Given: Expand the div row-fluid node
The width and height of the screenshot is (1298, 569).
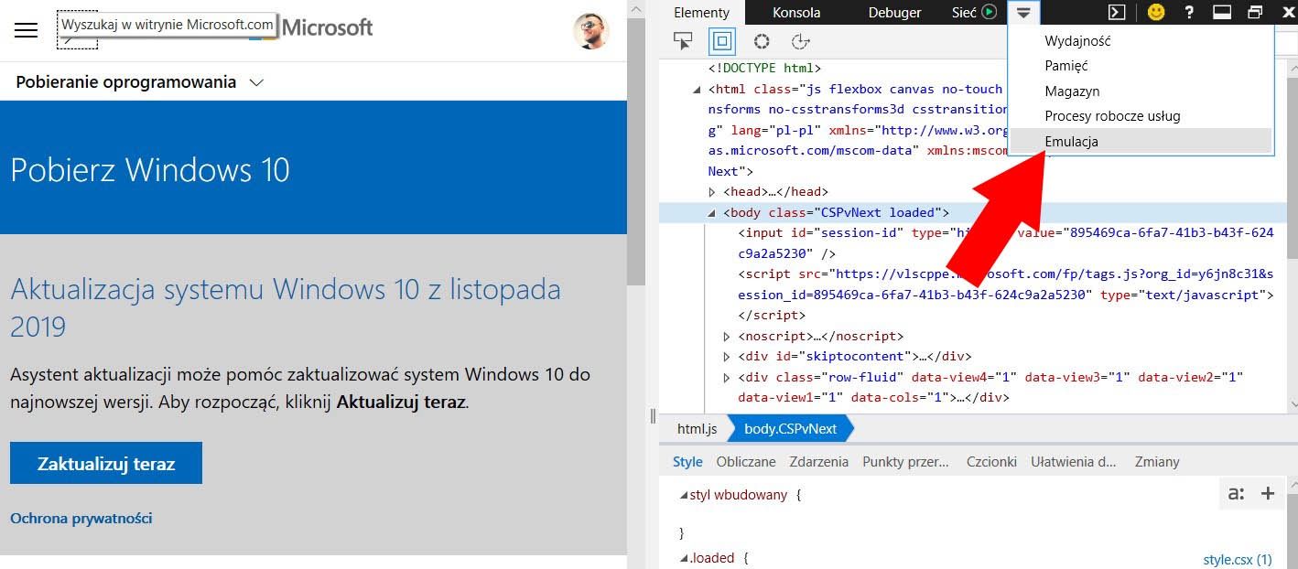Looking at the screenshot, I should 728,378.
